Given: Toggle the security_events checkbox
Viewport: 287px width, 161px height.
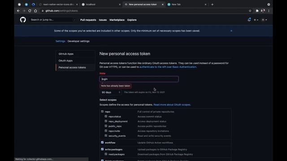Looking at the screenshot, I should pos(106,136).
